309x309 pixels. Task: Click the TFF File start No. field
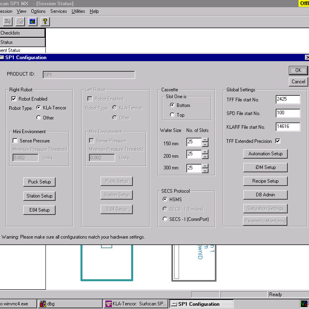(x=288, y=99)
